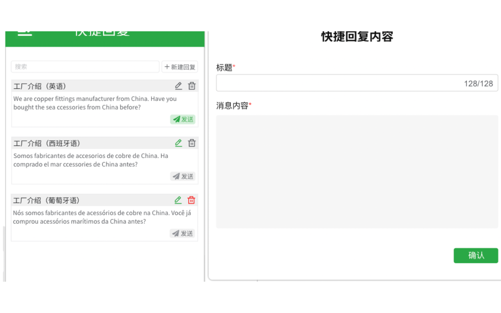501x313 pixels.
Task: Click the 快捷回复内容 dialog heading
Action: tap(357, 36)
